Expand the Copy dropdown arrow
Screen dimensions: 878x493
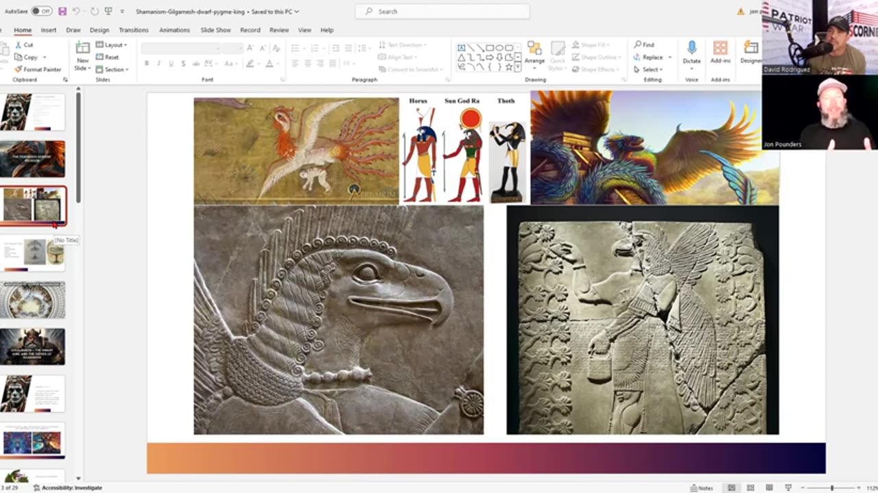click(45, 57)
